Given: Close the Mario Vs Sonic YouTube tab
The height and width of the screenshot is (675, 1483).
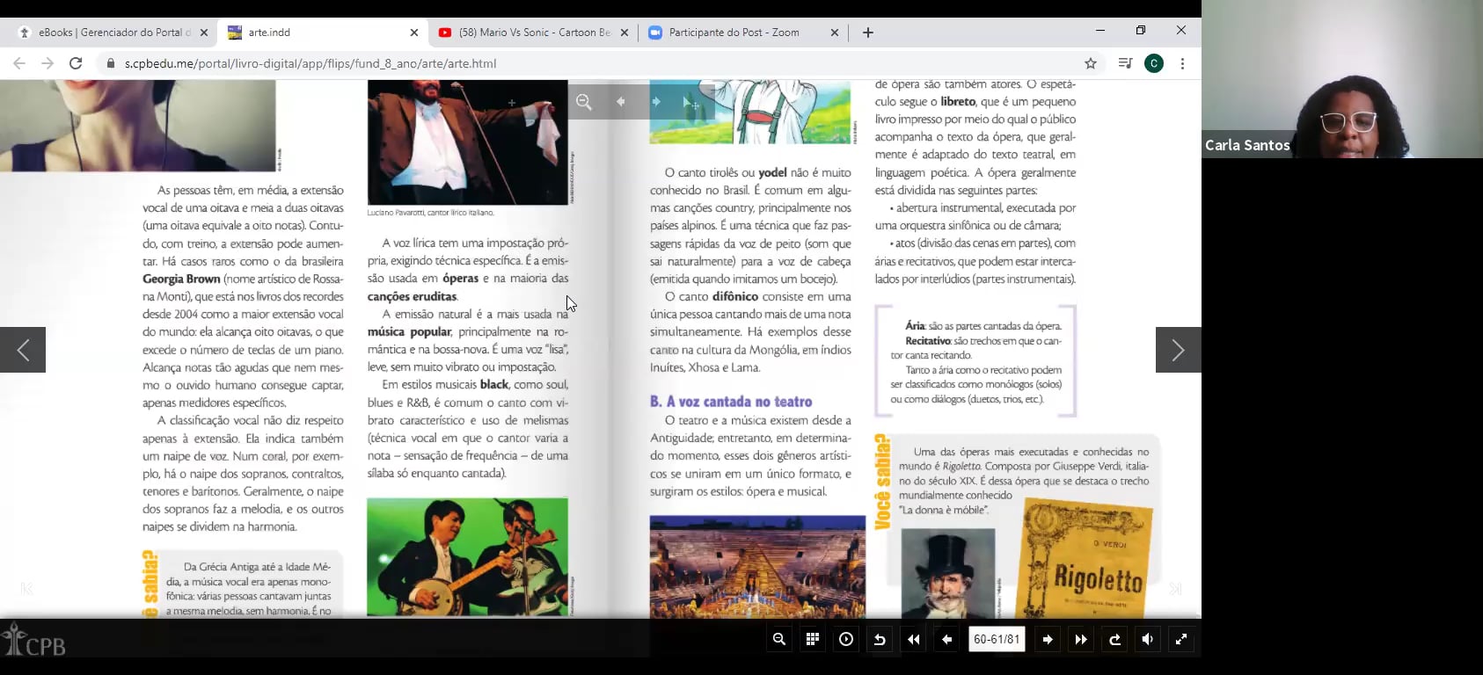Looking at the screenshot, I should tap(625, 33).
